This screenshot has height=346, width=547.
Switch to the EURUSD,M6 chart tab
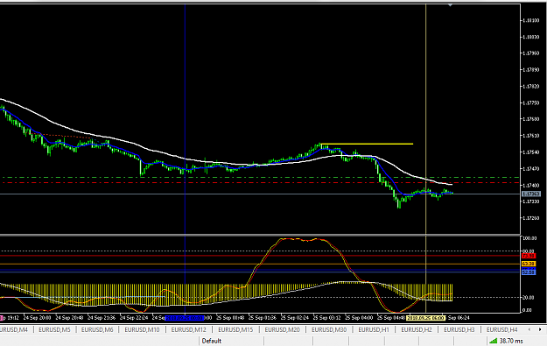97,329
